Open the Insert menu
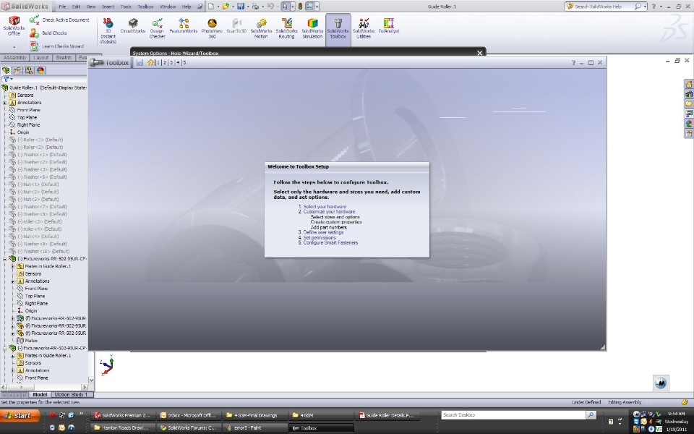 pyautogui.click(x=108, y=7)
